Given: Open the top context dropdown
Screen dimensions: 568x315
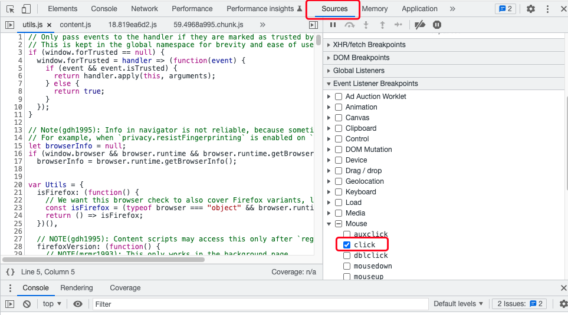Looking at the screenshot, I should coord(52,304).
